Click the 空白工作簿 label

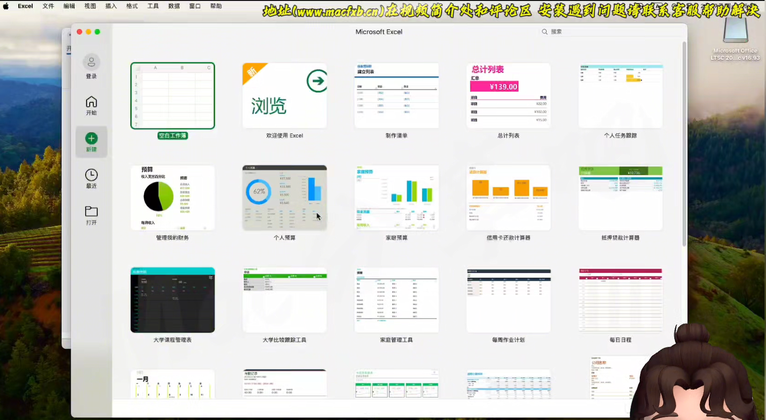[172, 136]
